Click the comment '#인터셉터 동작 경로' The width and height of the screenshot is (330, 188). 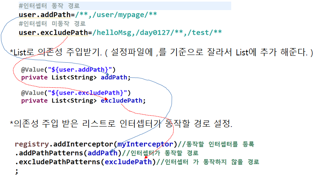(x=49, y=6)
